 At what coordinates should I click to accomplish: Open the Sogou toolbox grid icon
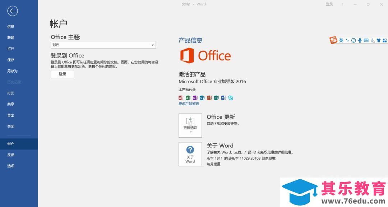(385, 40)
